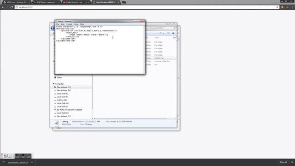Open BD-ROM Drive (K:)
The image size is (295, 166).
69,110
